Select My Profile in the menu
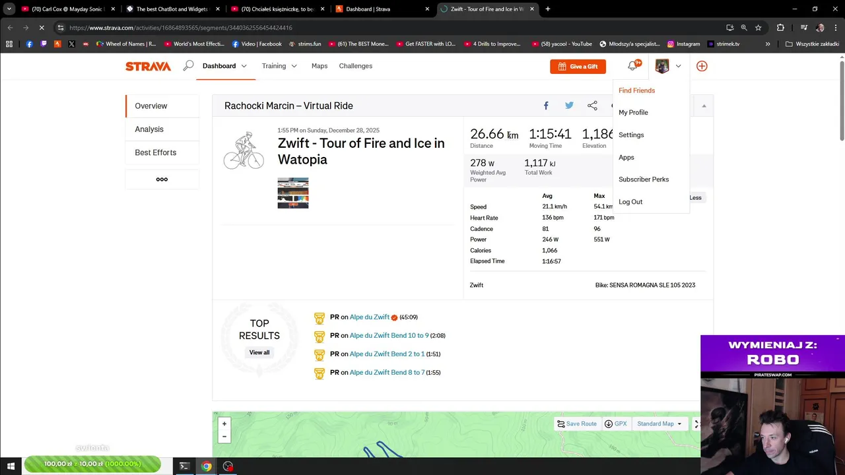Screen dimensions: 845x475 633,112
